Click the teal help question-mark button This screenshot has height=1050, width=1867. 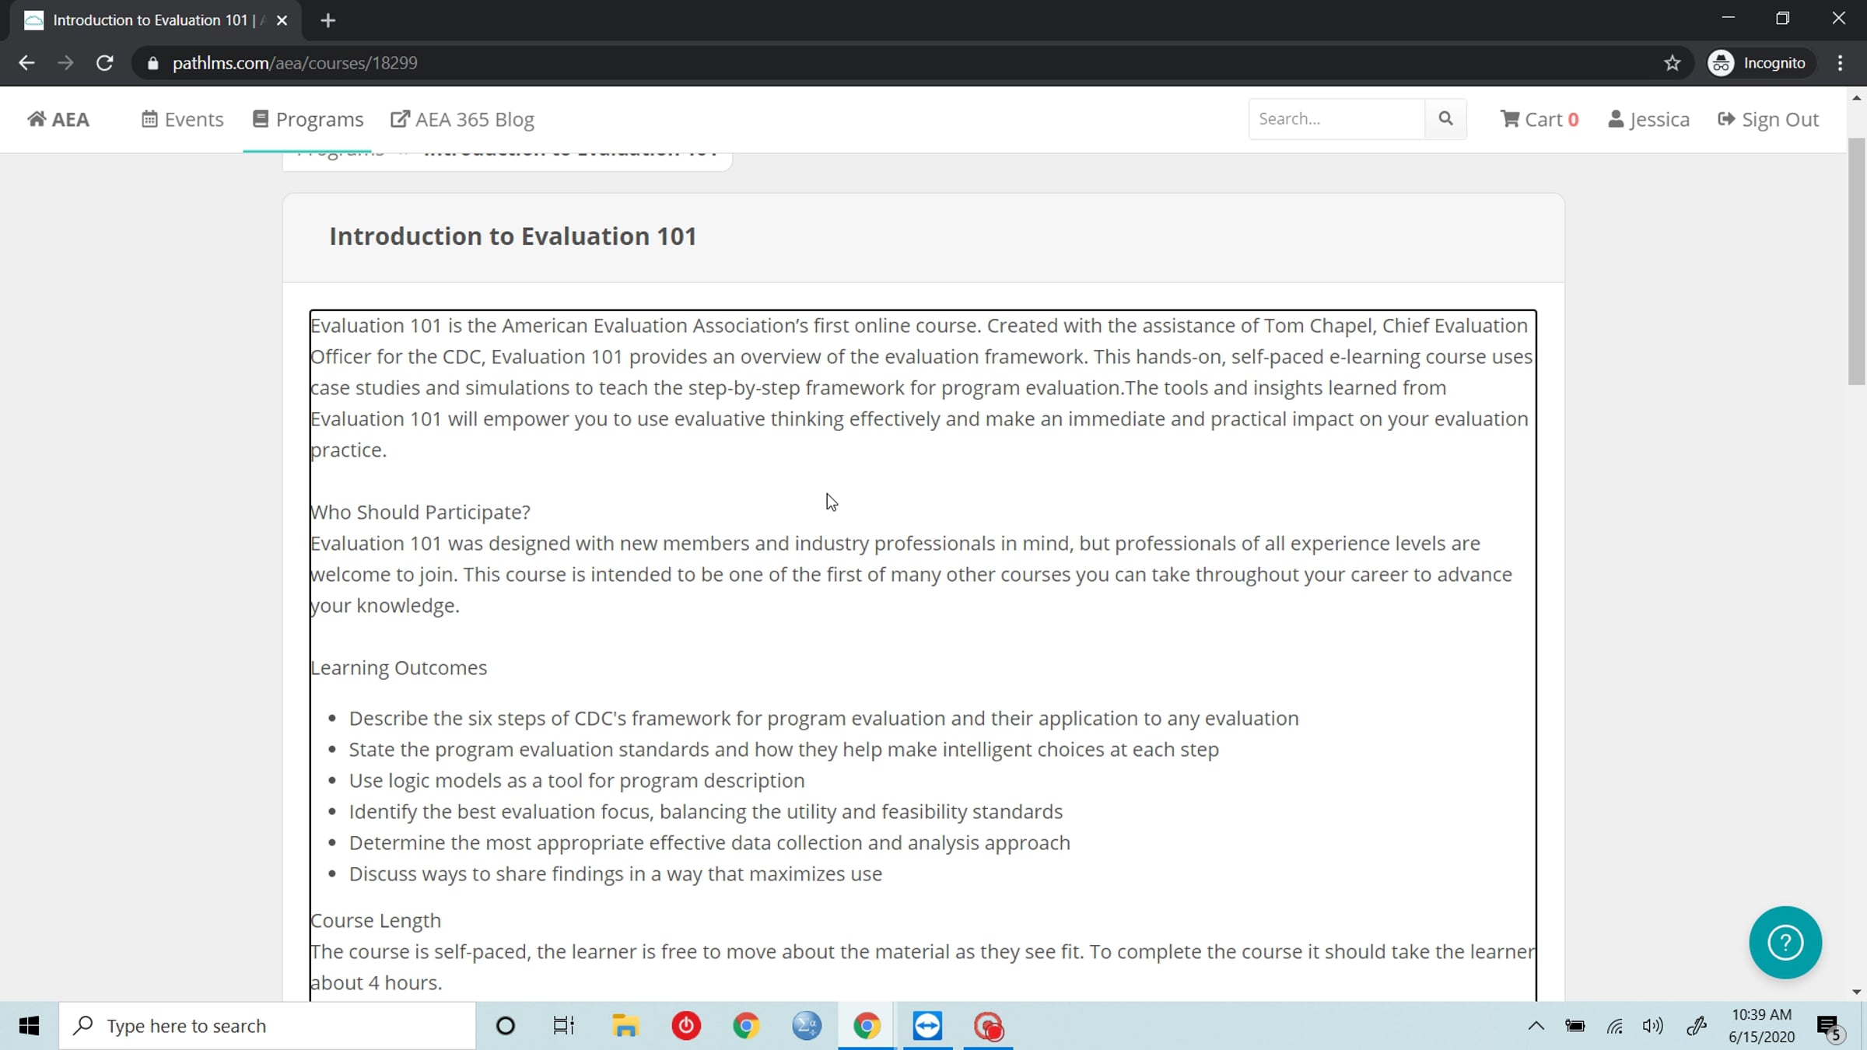(1785, 942)
